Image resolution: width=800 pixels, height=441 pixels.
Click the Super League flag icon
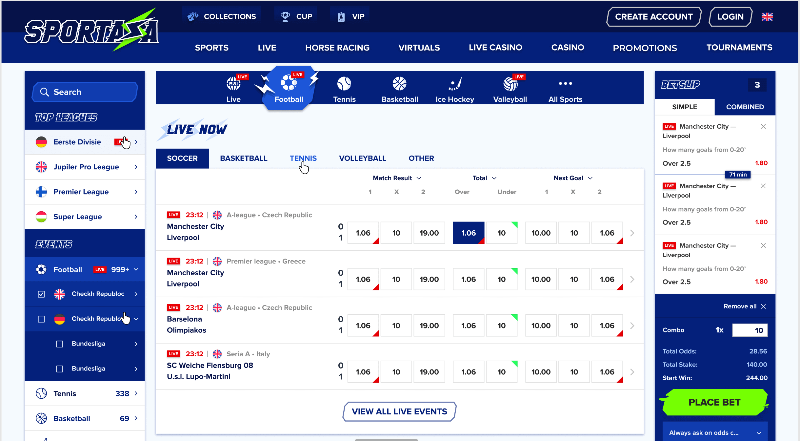tap(41, 217)
